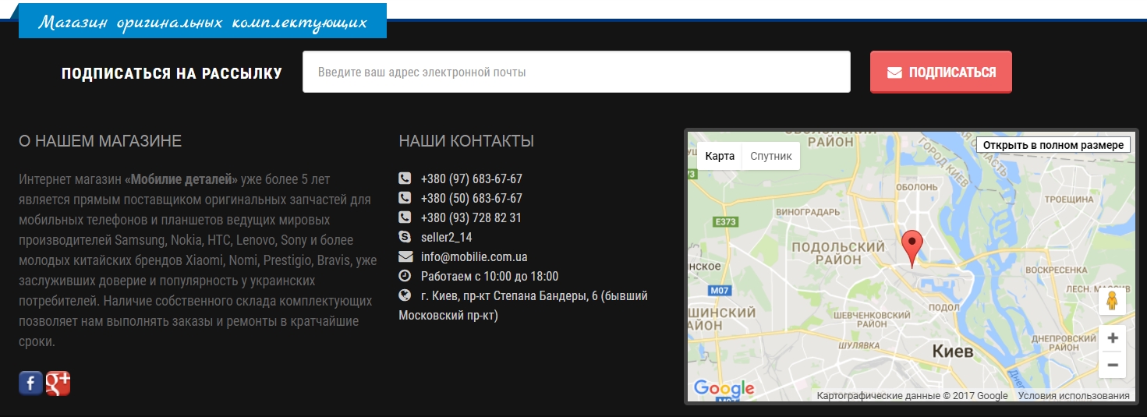Switch map to Спутник view
The image size is (1147, 417).
tap(770, 156)
